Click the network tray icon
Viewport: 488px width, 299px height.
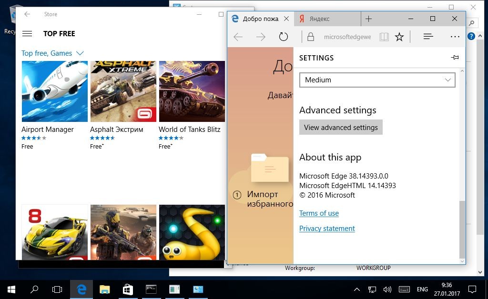pos(372,289)
